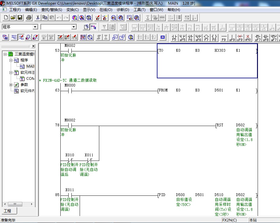Screen dimensions: 280x223
Task: Click the Monitor mode magnifier icon
Action: point(28,37)
